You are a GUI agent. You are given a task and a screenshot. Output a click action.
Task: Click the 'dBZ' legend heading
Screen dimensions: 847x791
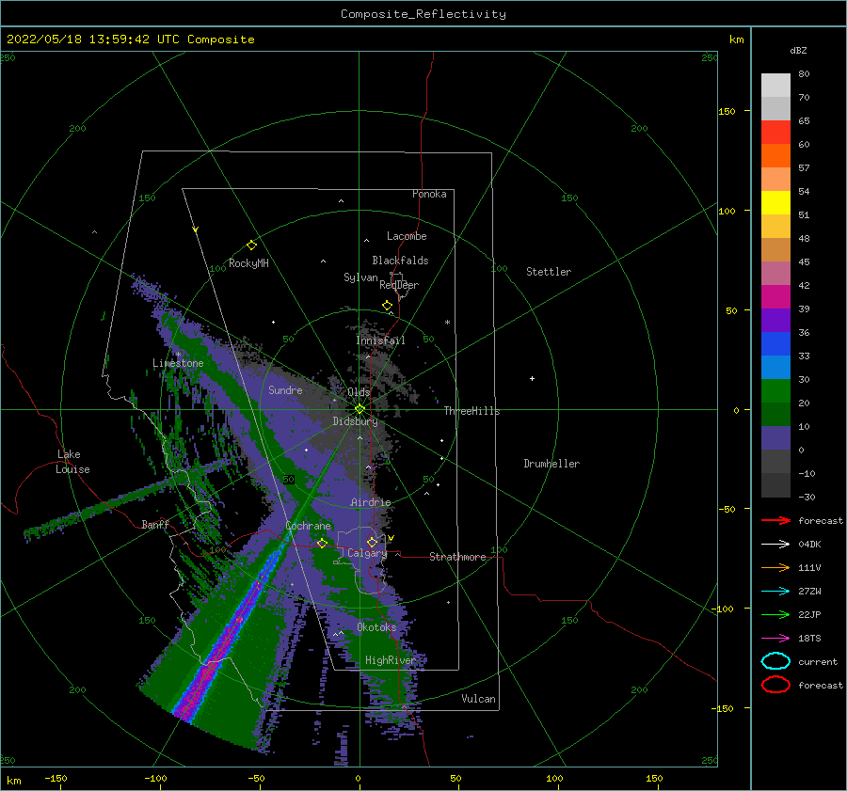click(798, 51)
